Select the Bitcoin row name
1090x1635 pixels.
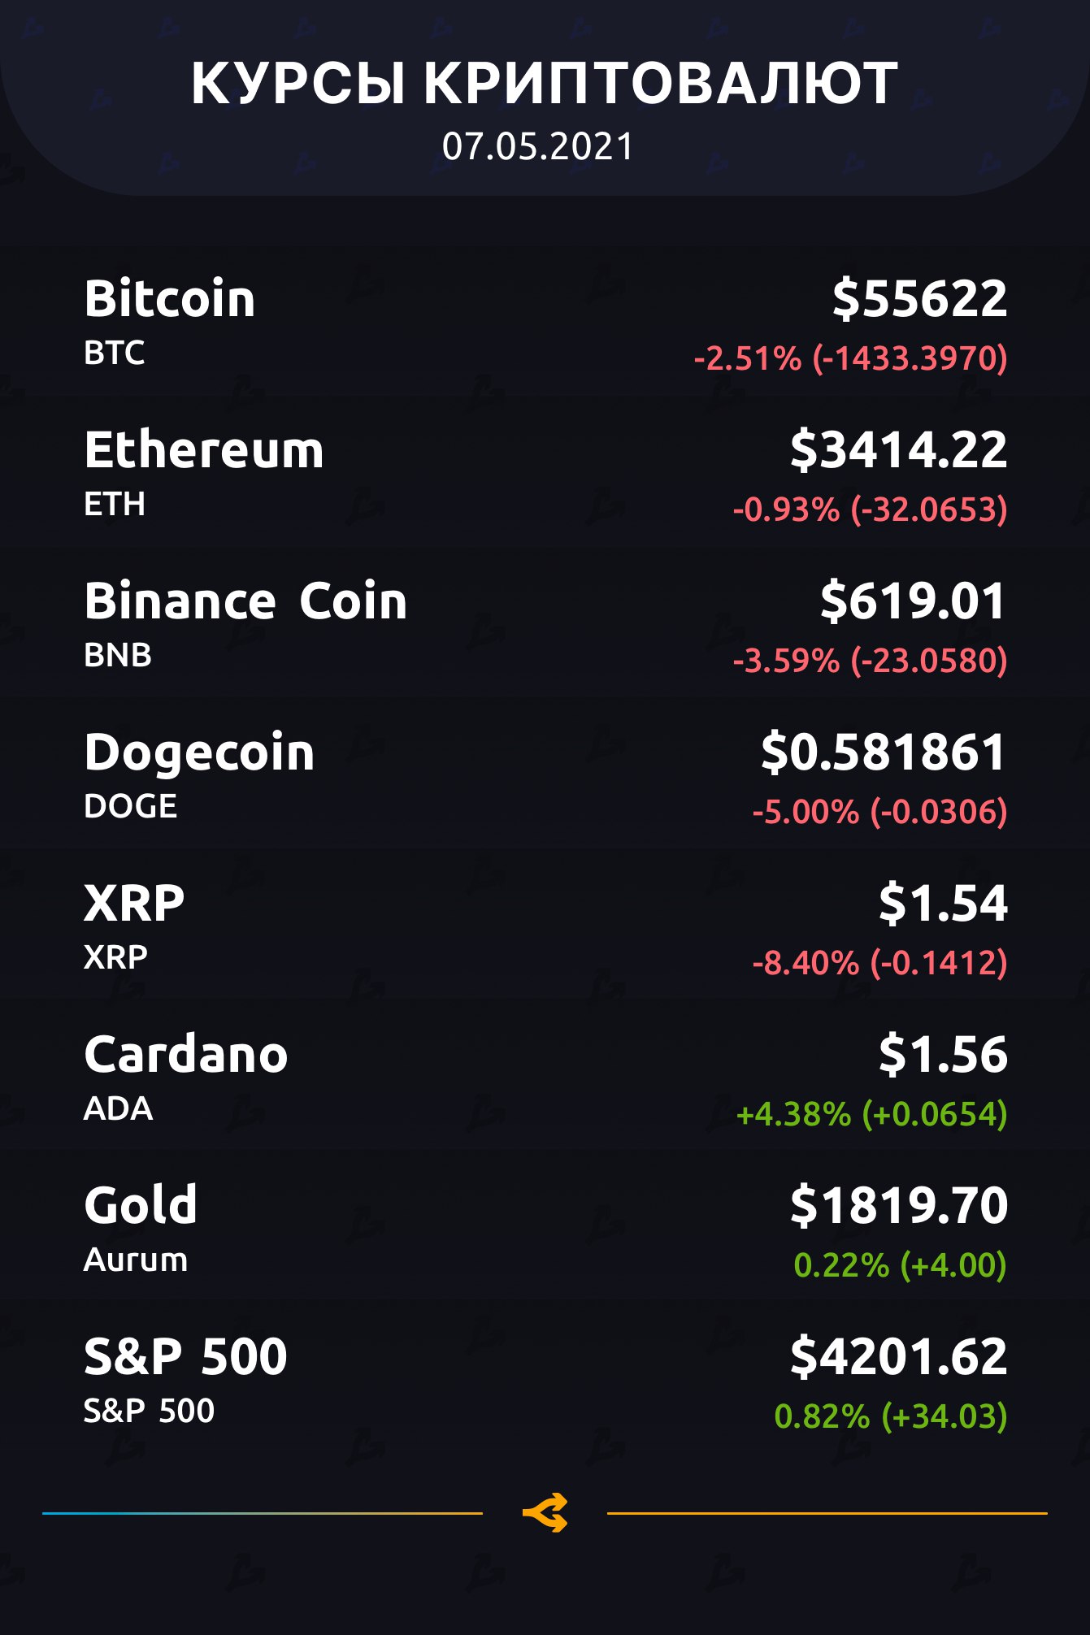coord(170,298)
